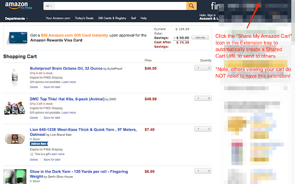The width and height of the screenshot is (295, 184).
Task: Focus the Amazon search input field
Action: point(120,6)
